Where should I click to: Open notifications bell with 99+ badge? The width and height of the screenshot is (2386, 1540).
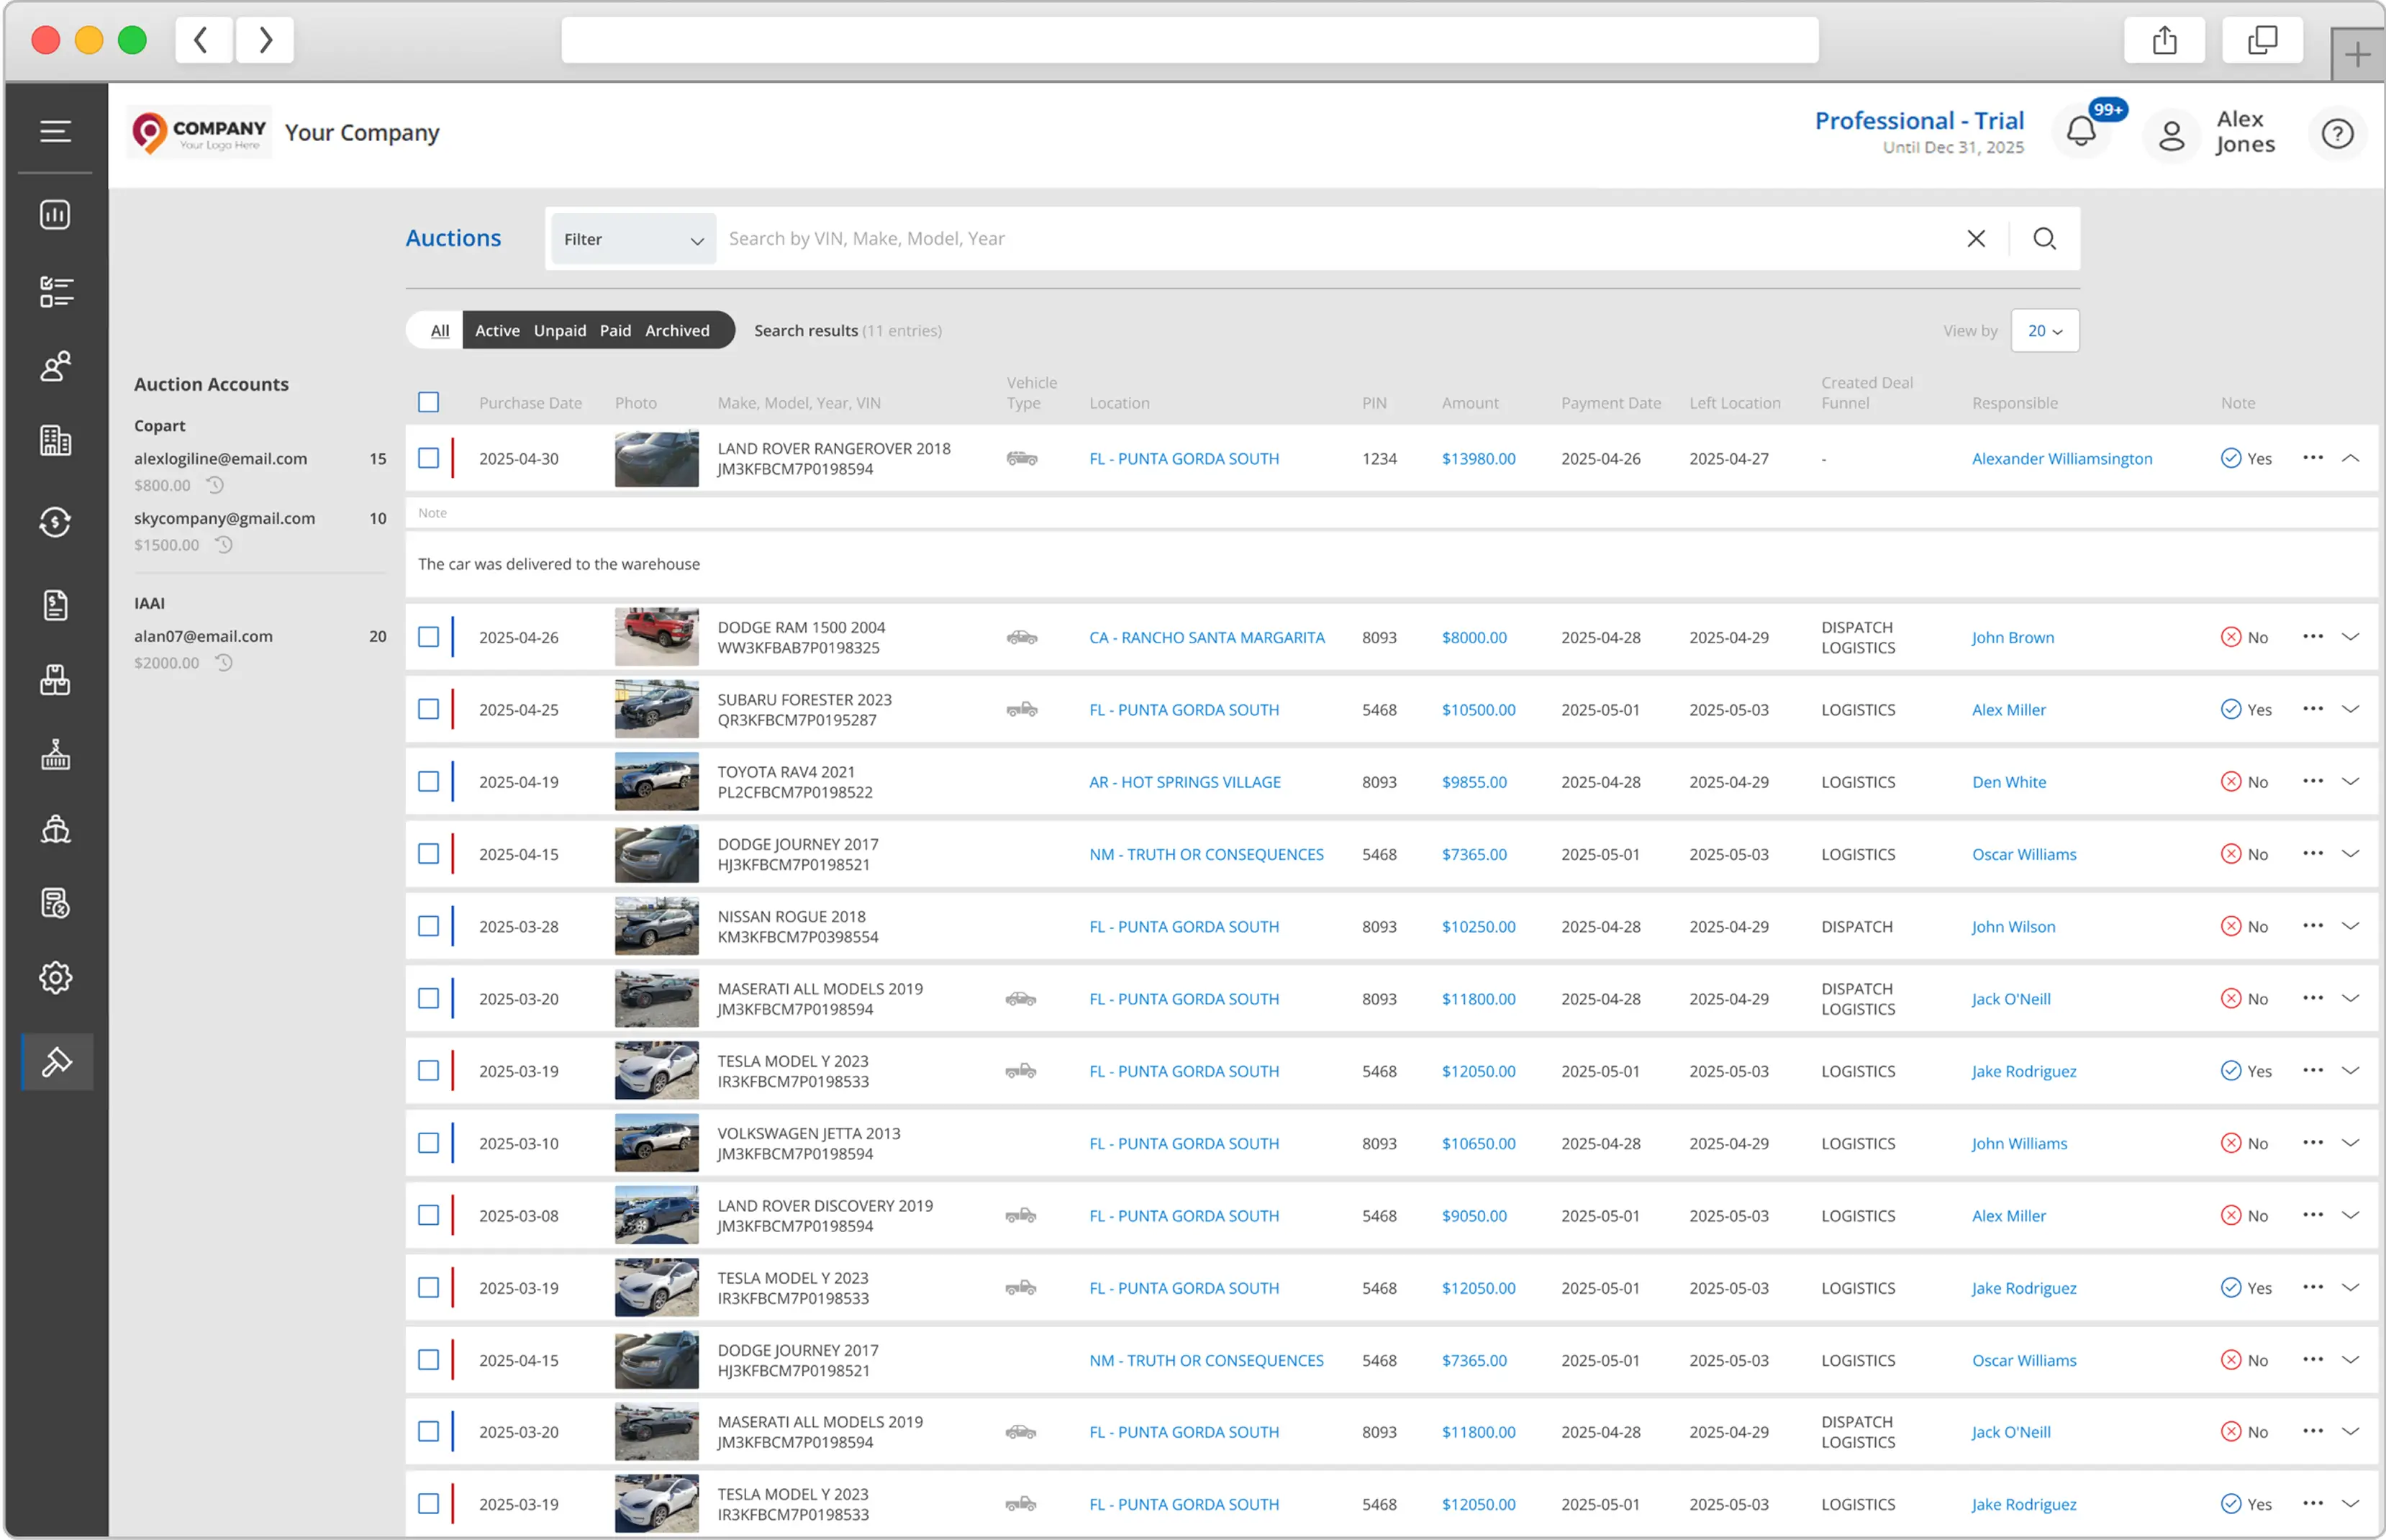click(2081, 132)
